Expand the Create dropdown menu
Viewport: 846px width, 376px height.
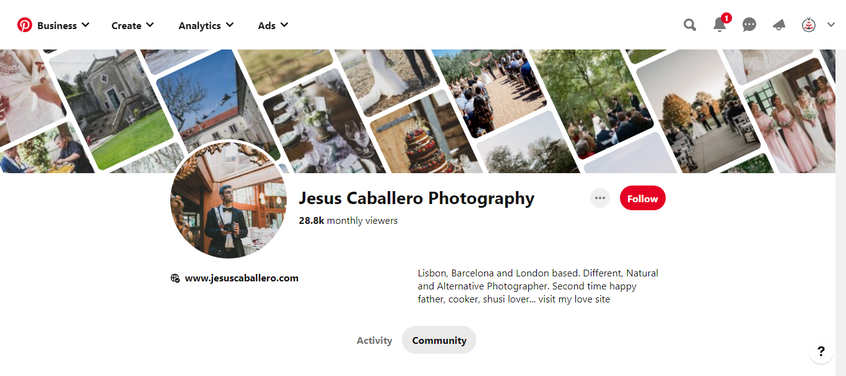[x=133, y=25]
